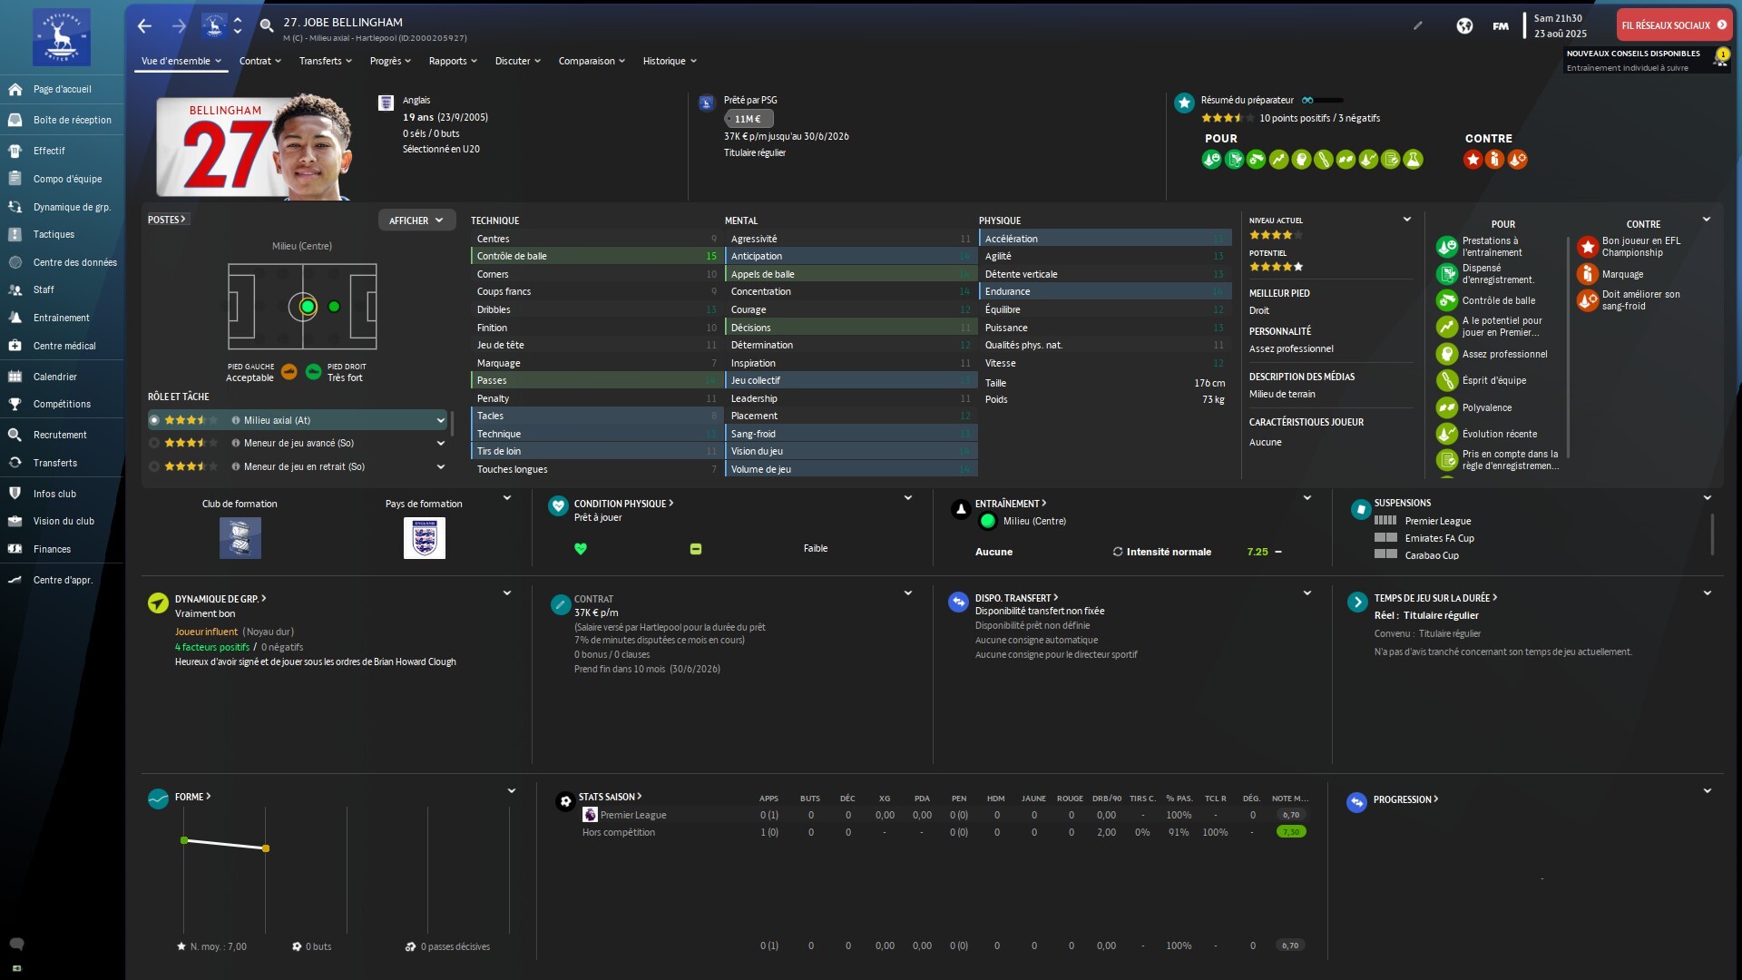Click the back navigation arrow
The height and width of the screenshot is (980, 1742).
coord(144,26)
